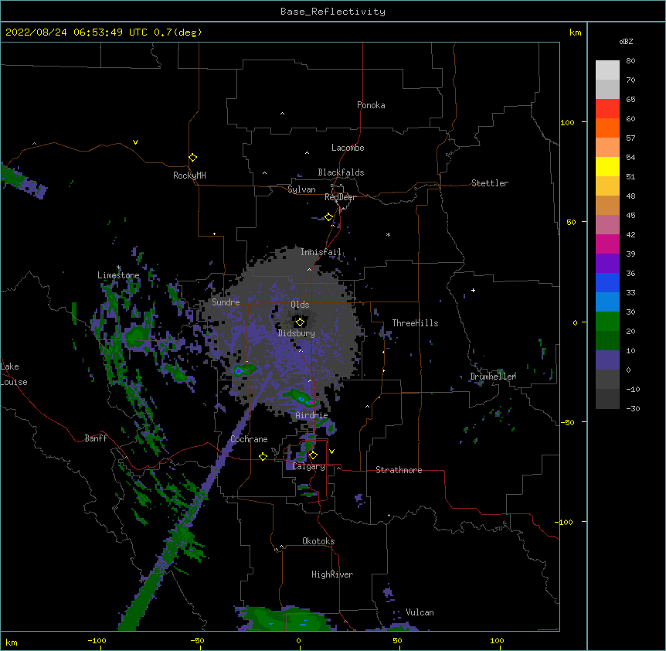Screen dimensions: 666x651
Task: Select the radar site diamond between Olds and Didsbury
Action: pos(300,322)
